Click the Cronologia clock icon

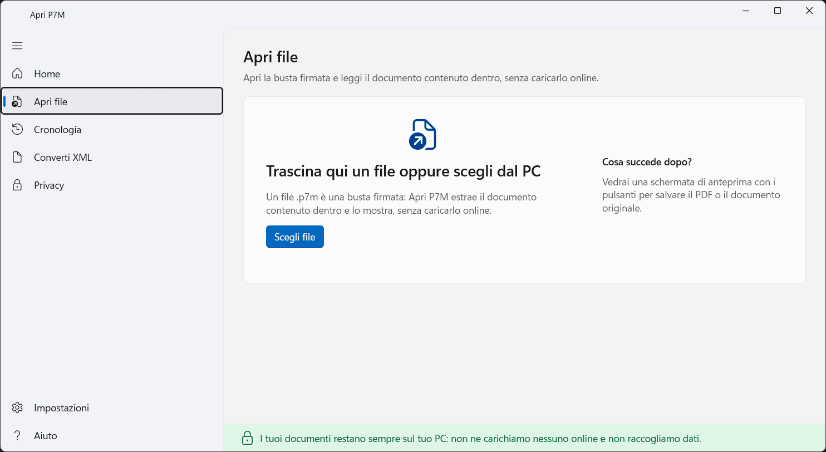(x=17, y=129)
